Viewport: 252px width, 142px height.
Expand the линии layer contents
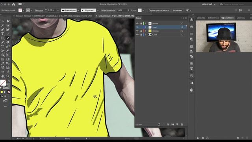point(146,24)
